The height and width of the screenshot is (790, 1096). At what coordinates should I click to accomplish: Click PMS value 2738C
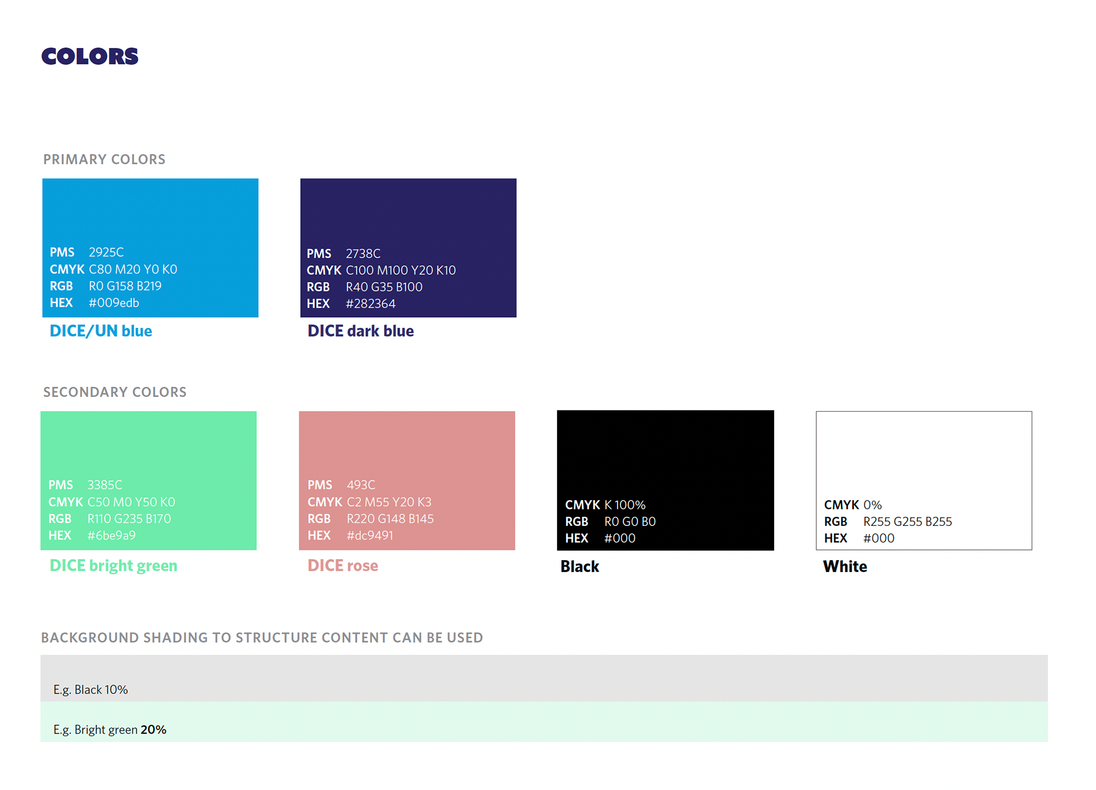(363, 253)
